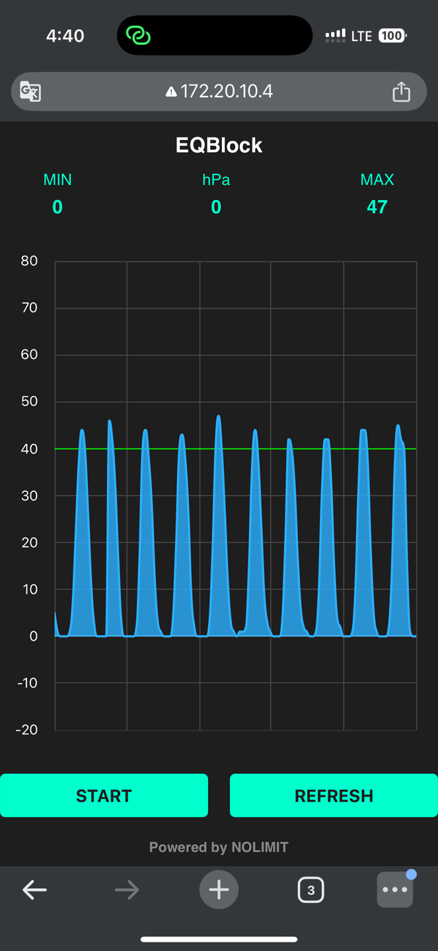Tap the 172.20.10.4 address field

click(x=226, y=91)
